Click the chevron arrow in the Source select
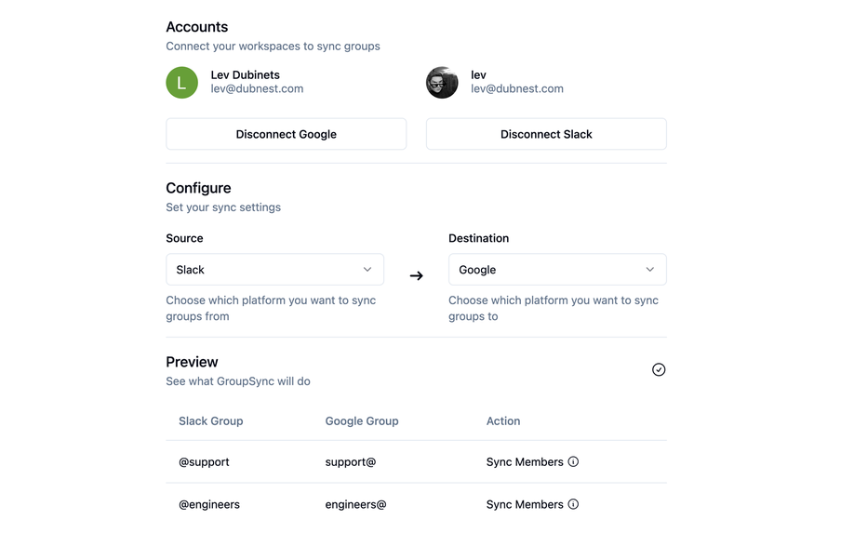Viewport: 854px width, 533px height. 367,270
